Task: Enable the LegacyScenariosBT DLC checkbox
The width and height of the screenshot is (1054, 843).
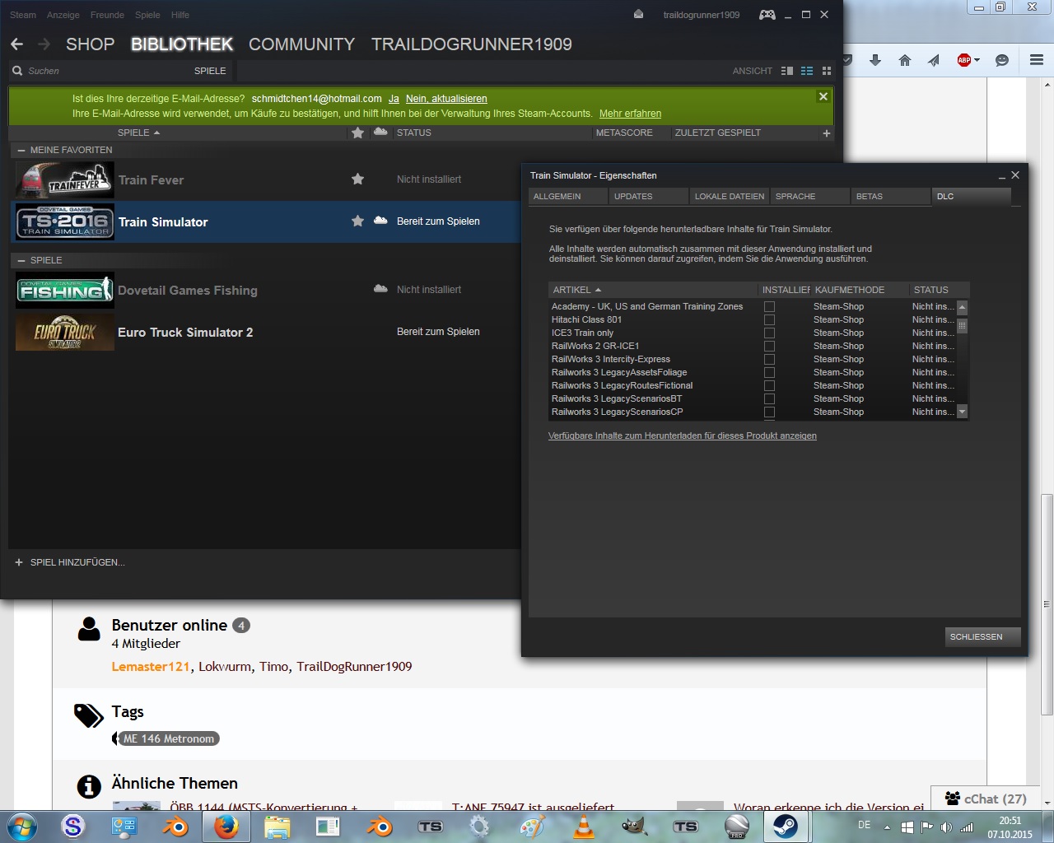Action: 769,398
